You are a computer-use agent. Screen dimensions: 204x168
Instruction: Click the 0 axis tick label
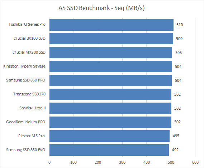tap(49, 162)
